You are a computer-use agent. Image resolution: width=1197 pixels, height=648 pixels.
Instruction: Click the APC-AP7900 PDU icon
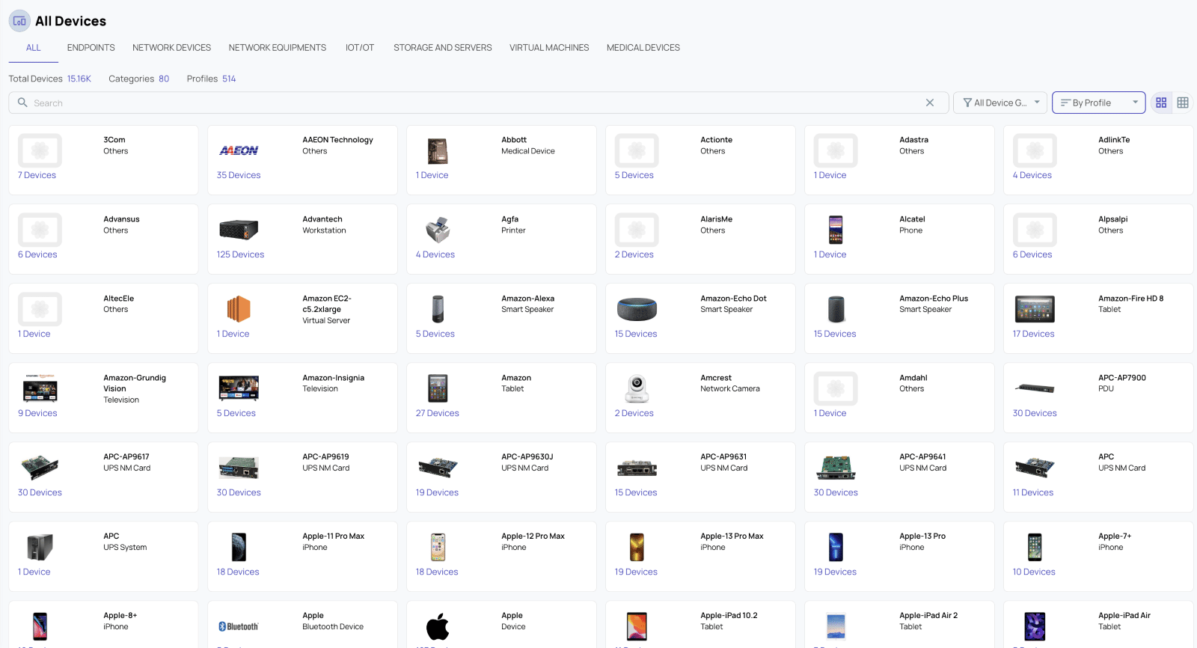coord(1035,388)
